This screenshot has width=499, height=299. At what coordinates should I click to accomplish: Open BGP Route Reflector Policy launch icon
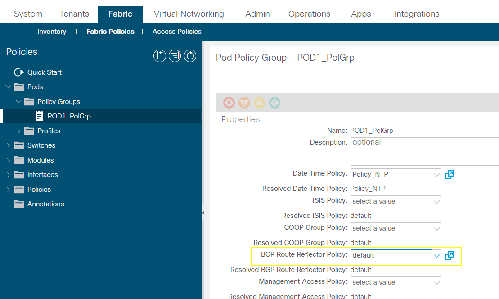click(x=450, y=256)
